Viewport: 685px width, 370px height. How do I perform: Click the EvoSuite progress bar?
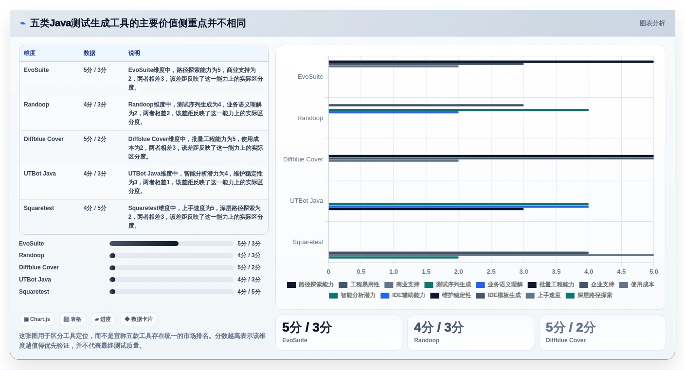[x=171, y=244]
